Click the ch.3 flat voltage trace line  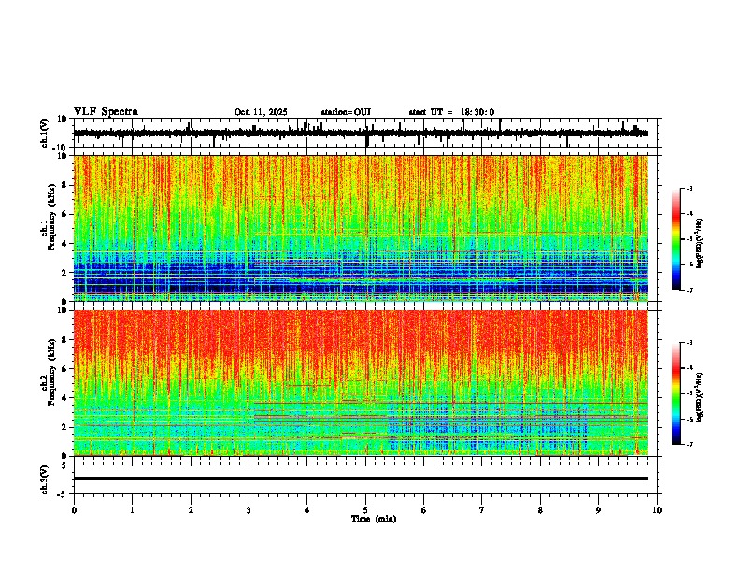click(361, 479)
